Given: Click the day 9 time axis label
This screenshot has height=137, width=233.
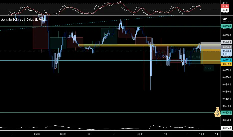Looking at the screenshot, I should pos(187,134).
